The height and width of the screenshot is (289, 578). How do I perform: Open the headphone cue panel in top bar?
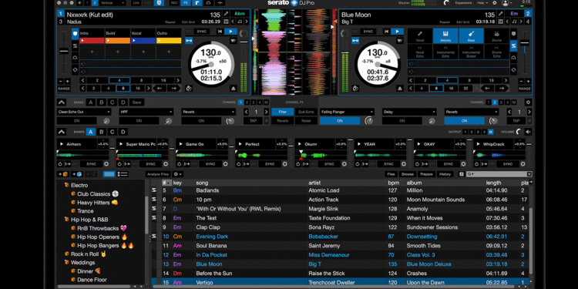pos(209,3)
